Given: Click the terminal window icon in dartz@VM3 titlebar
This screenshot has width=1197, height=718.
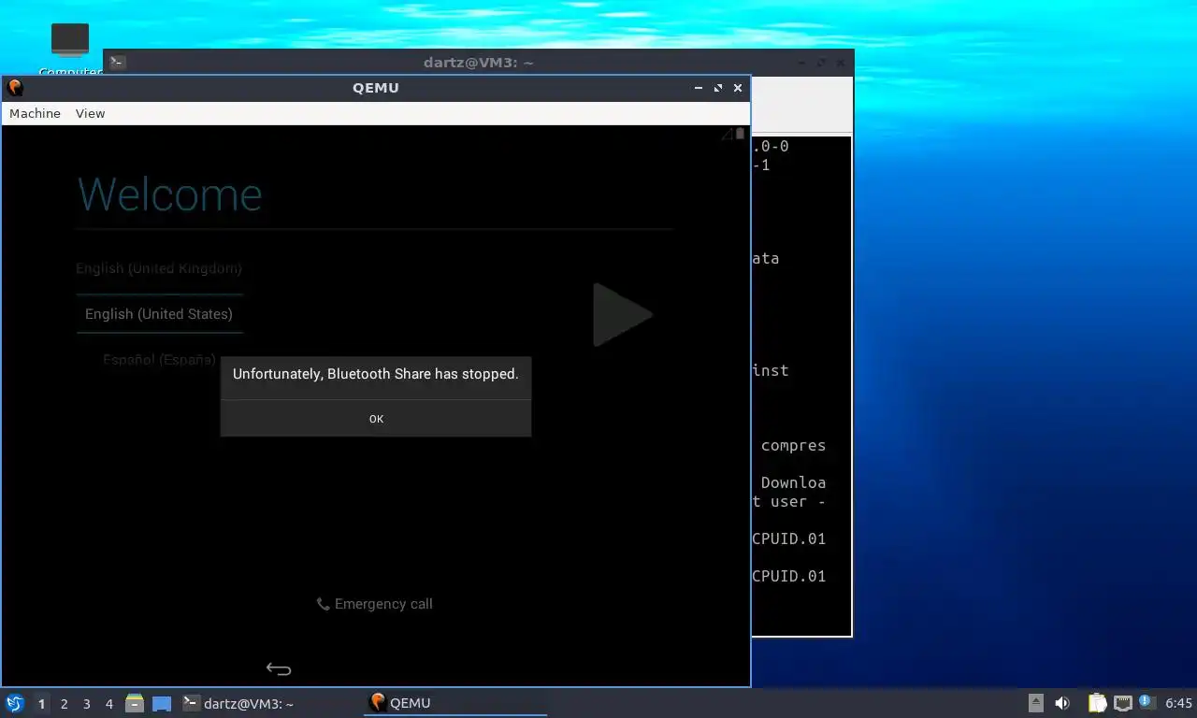Looking at the screenshot, I should tap(117, 63).
